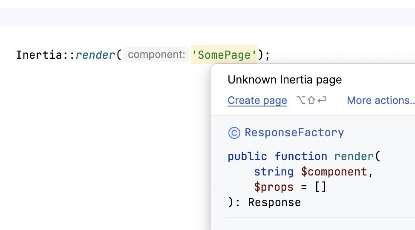The image size is (415, 230).
Task: Click the Create page keyboard shortcut hint
Action: [x=311, y=101]
